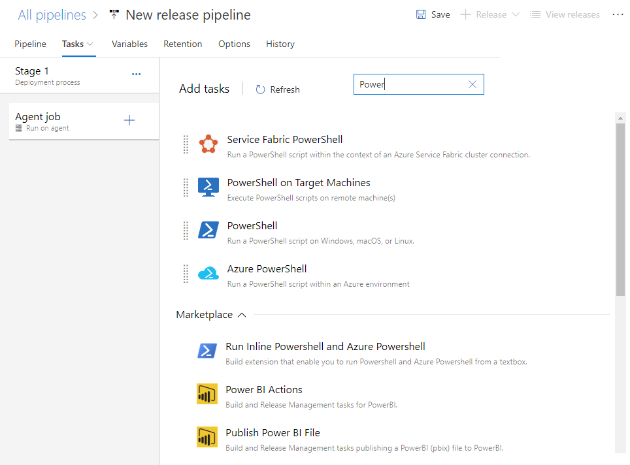The height and width of the screenshot is (465, 630).
Task: Select Run Inline Powershell and Azure Powershell
Action: [325, 347]
